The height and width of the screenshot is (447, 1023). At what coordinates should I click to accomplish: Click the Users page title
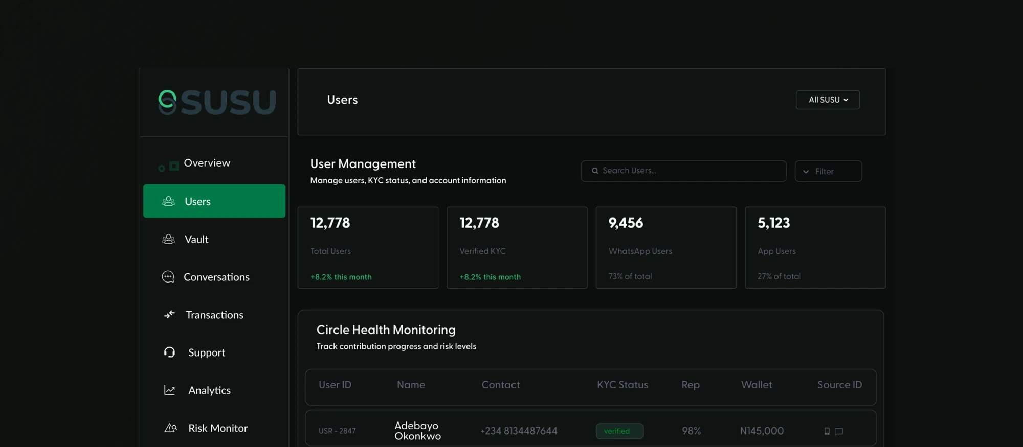342,100
